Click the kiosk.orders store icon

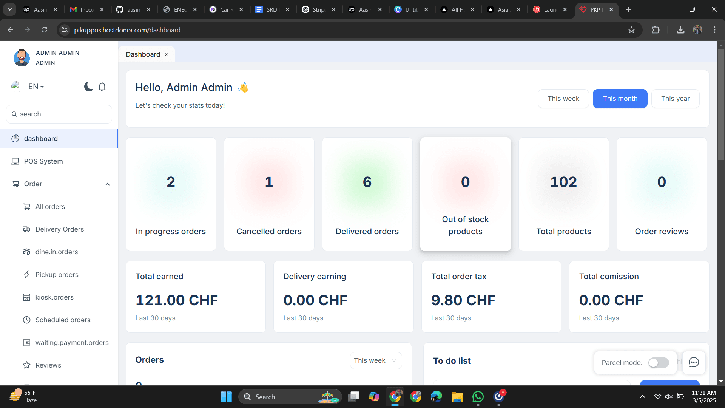click(x=26, y=297)
